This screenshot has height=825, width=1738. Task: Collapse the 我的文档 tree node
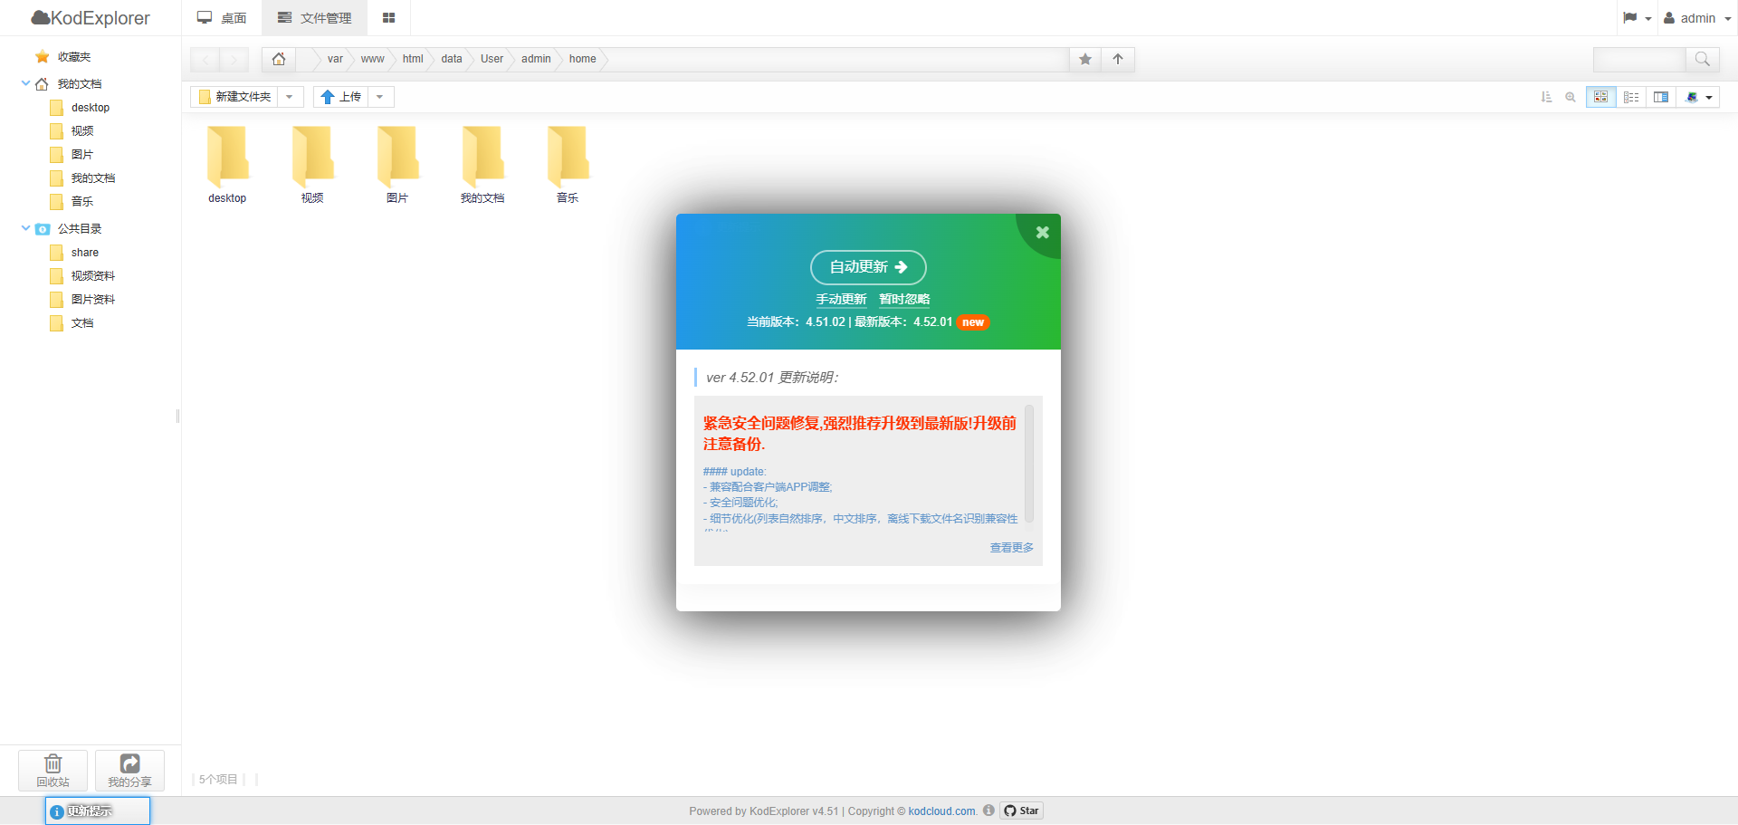(x=25, y=83)
